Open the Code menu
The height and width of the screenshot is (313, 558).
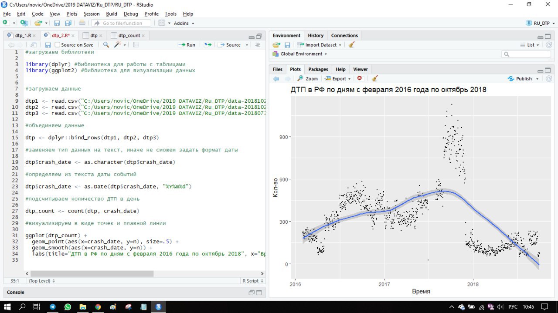click(37, 14)
